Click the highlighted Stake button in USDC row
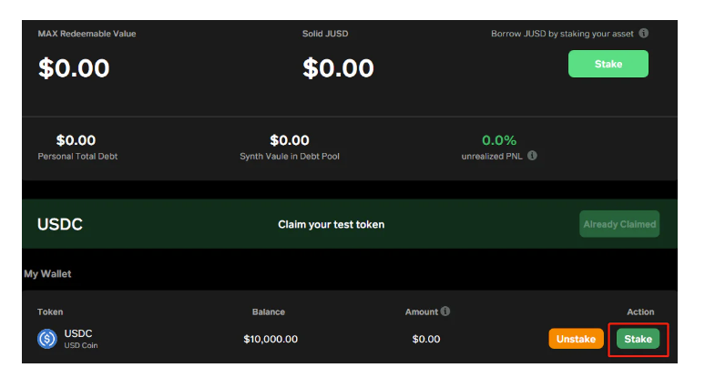Screen dimensions: 715x388 tap(638, 339)
